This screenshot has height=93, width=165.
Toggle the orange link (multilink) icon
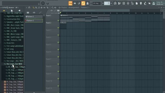tap(83, 3)
